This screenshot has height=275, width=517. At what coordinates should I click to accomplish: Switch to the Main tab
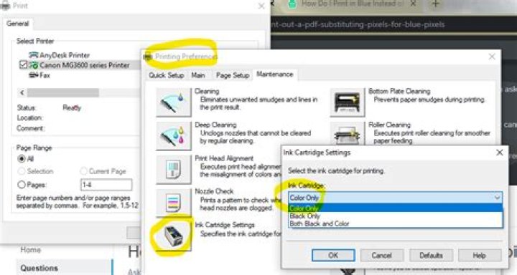198,75
